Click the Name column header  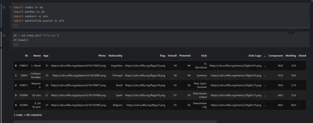[37, 56]
